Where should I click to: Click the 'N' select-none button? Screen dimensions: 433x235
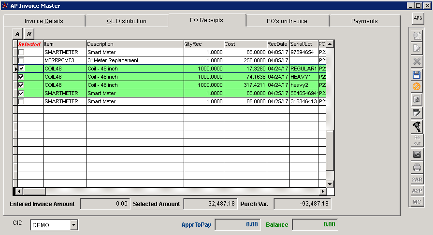pos(29,33)
